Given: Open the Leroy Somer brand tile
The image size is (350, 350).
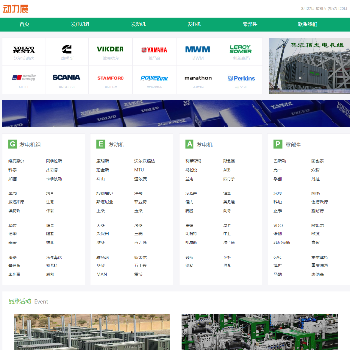Looking at the screenshot, I should tap(241, 52).
